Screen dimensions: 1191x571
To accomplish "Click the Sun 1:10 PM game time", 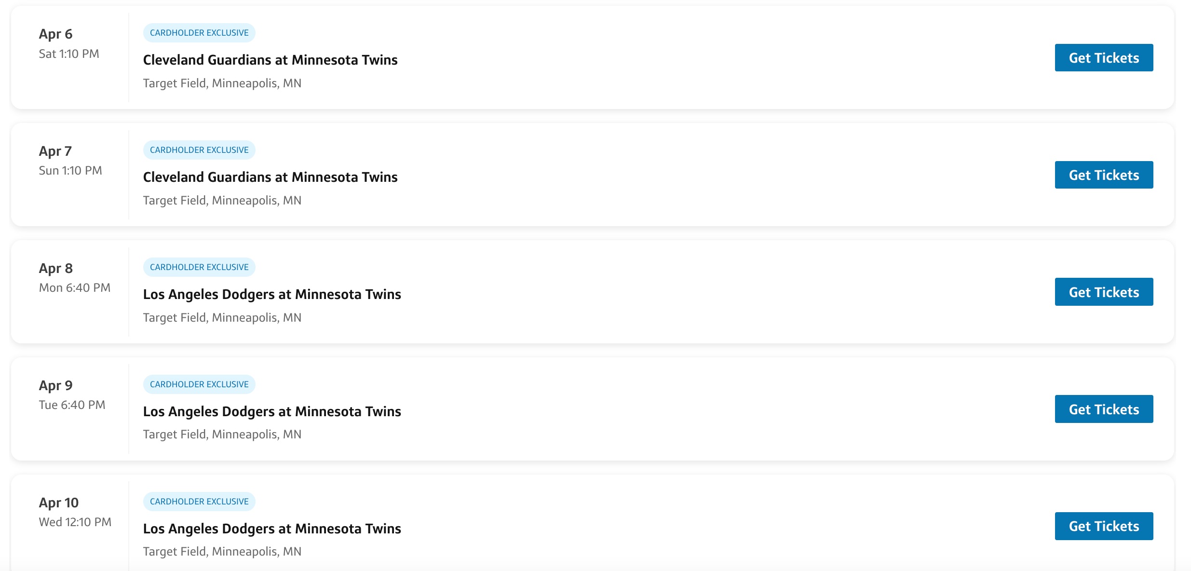I will [x=70, y=171].
